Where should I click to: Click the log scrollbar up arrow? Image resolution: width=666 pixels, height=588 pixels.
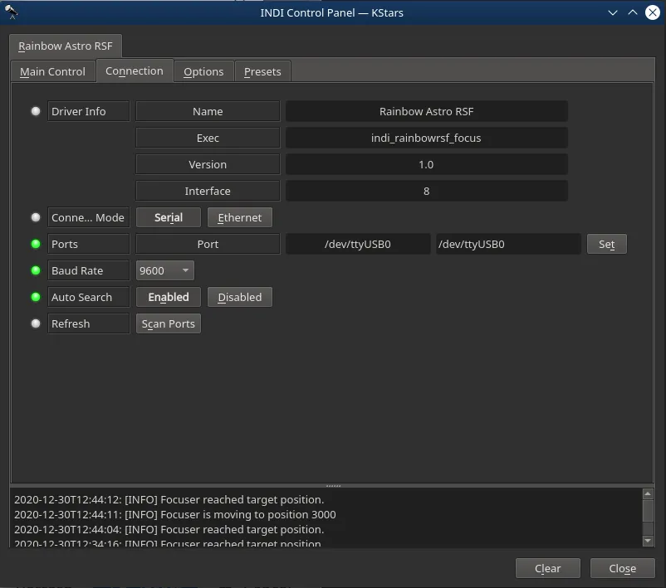click(648, 493)
